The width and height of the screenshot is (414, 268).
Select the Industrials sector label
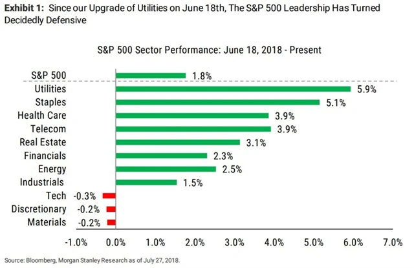[x=43, y=182]
